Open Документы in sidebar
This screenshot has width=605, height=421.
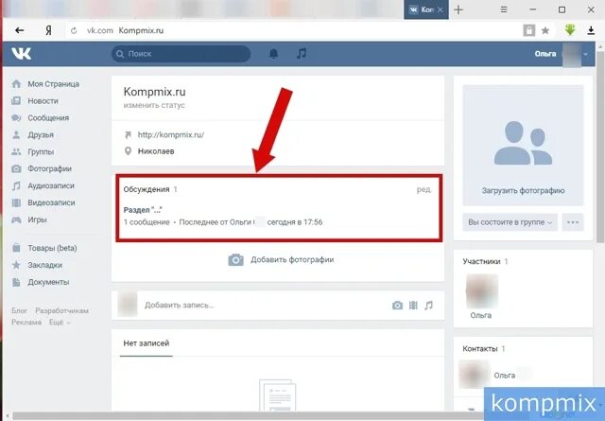[x=48, y=282]
